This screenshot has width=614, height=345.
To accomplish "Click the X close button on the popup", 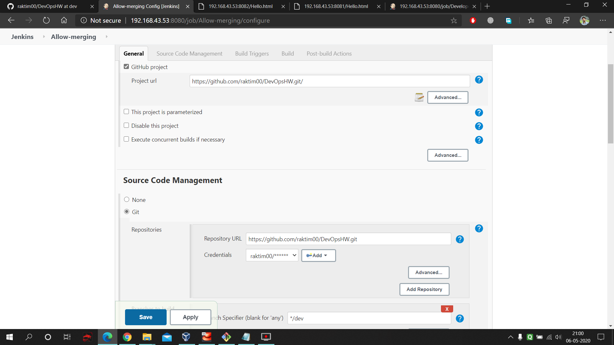I will coord(446,309).
